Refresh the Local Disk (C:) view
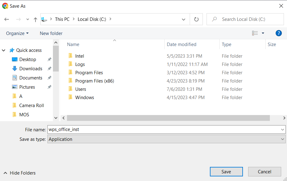This screenshot has height=181, width=287. pyautogui.click(x=196, y=19)
